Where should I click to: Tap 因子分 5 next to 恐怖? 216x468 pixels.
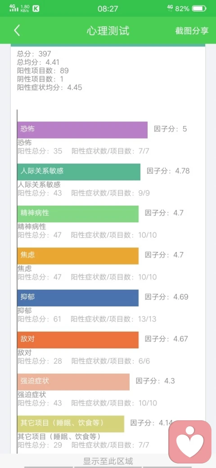pos(171,129)
